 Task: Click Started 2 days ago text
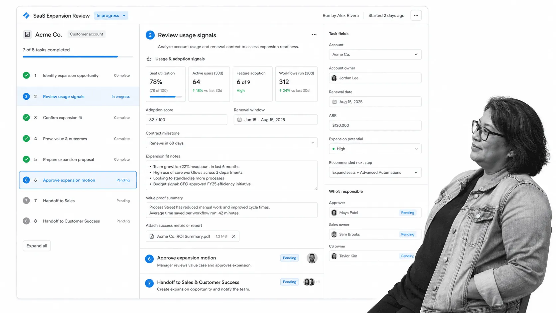(x=386, y=16)
